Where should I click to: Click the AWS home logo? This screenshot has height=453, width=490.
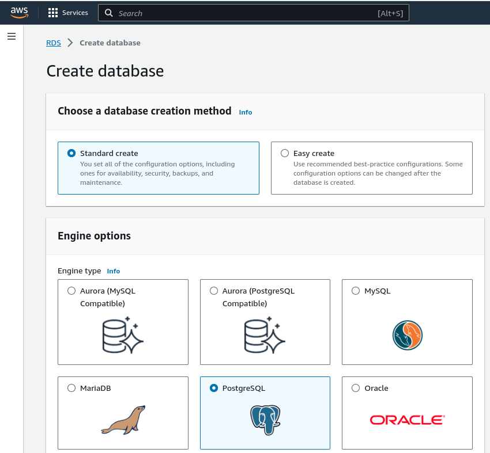[x=19, y=12]
